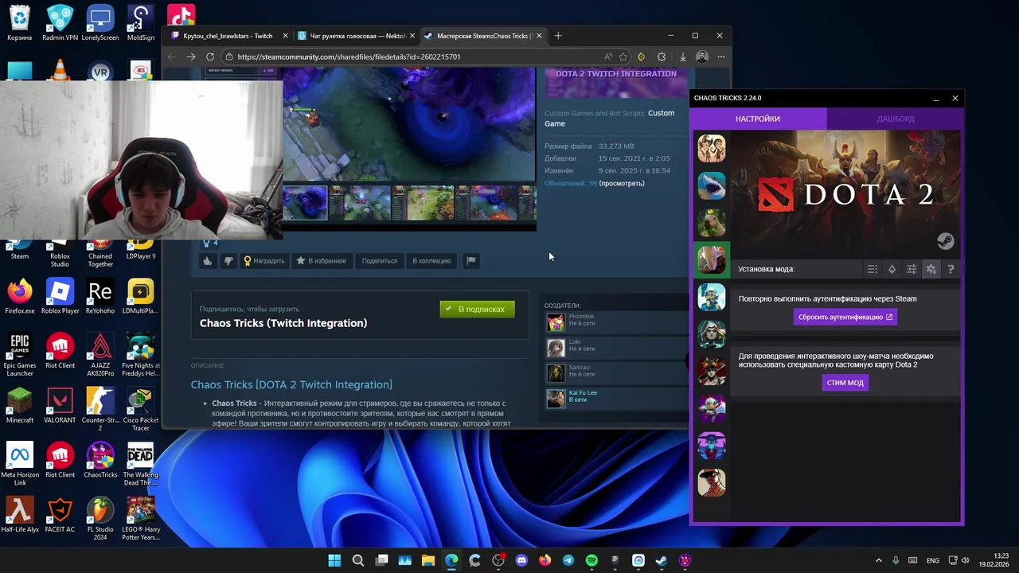Click Сбросить аутентификацию button
The height and width of the screenshot is (573, 1019).
(x=845, y=317)
